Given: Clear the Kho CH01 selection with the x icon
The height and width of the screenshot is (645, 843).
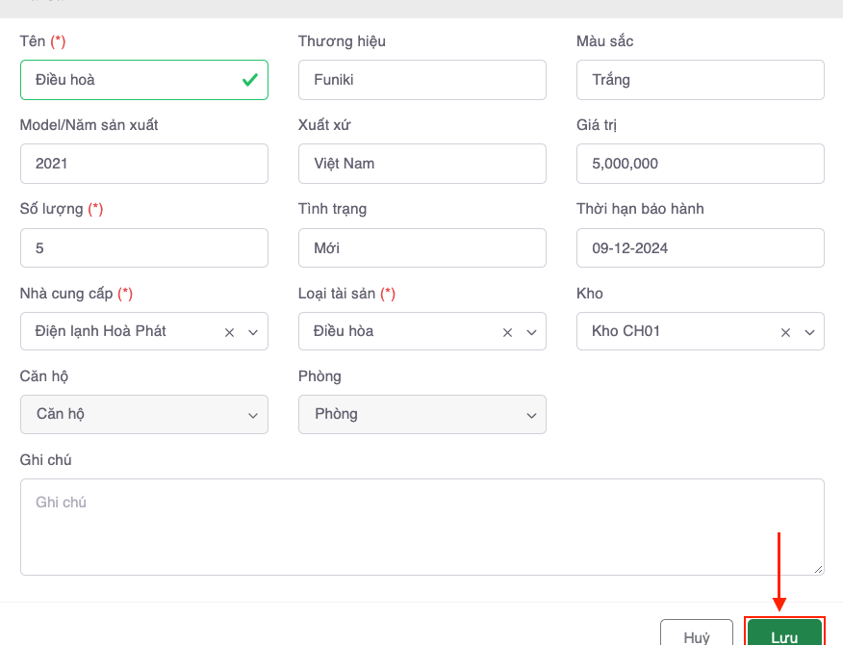Looking at the screenshot, I should tap(785, 332).
